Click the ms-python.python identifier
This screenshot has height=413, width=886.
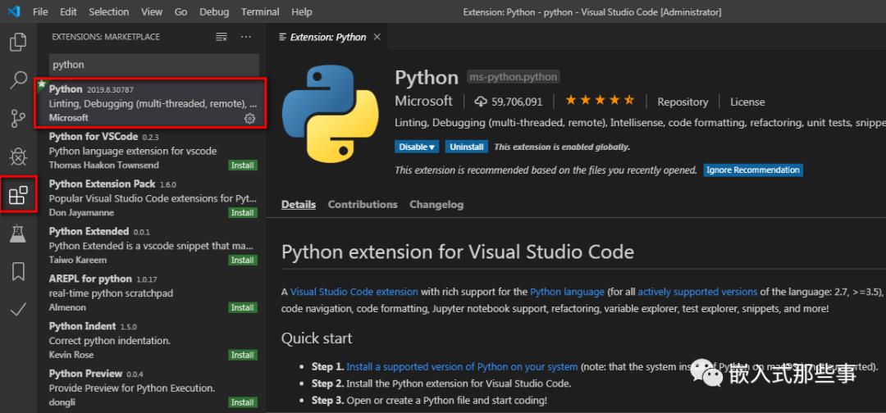click(514, 77)
